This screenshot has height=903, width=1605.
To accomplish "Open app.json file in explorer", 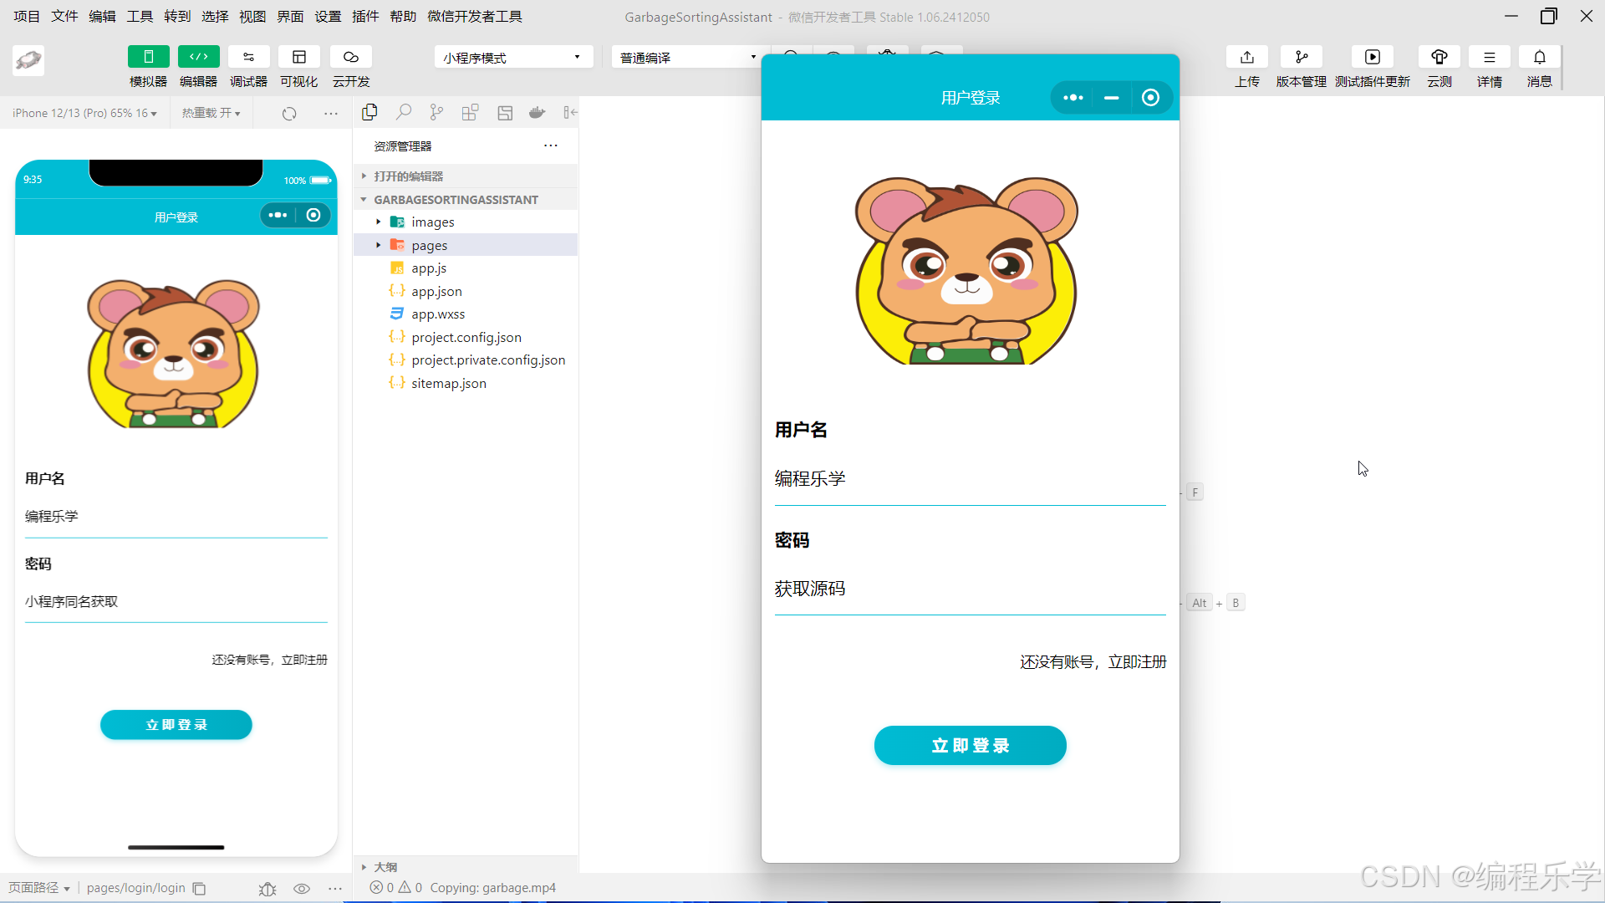I will [436, 291].
